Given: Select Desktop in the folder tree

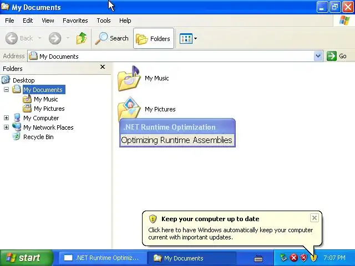Looking at the screenshot, I should click(23, 80).
